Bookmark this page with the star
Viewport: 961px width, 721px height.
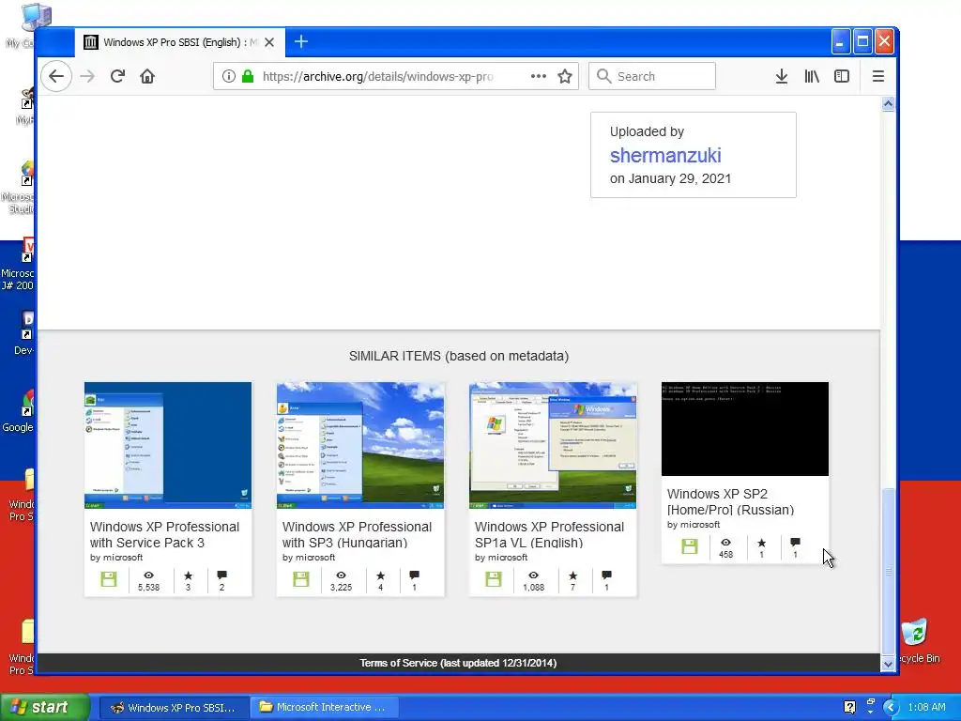[564, 77]
